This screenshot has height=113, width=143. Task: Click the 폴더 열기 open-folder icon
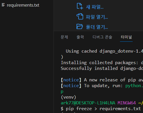pos(80,26)
